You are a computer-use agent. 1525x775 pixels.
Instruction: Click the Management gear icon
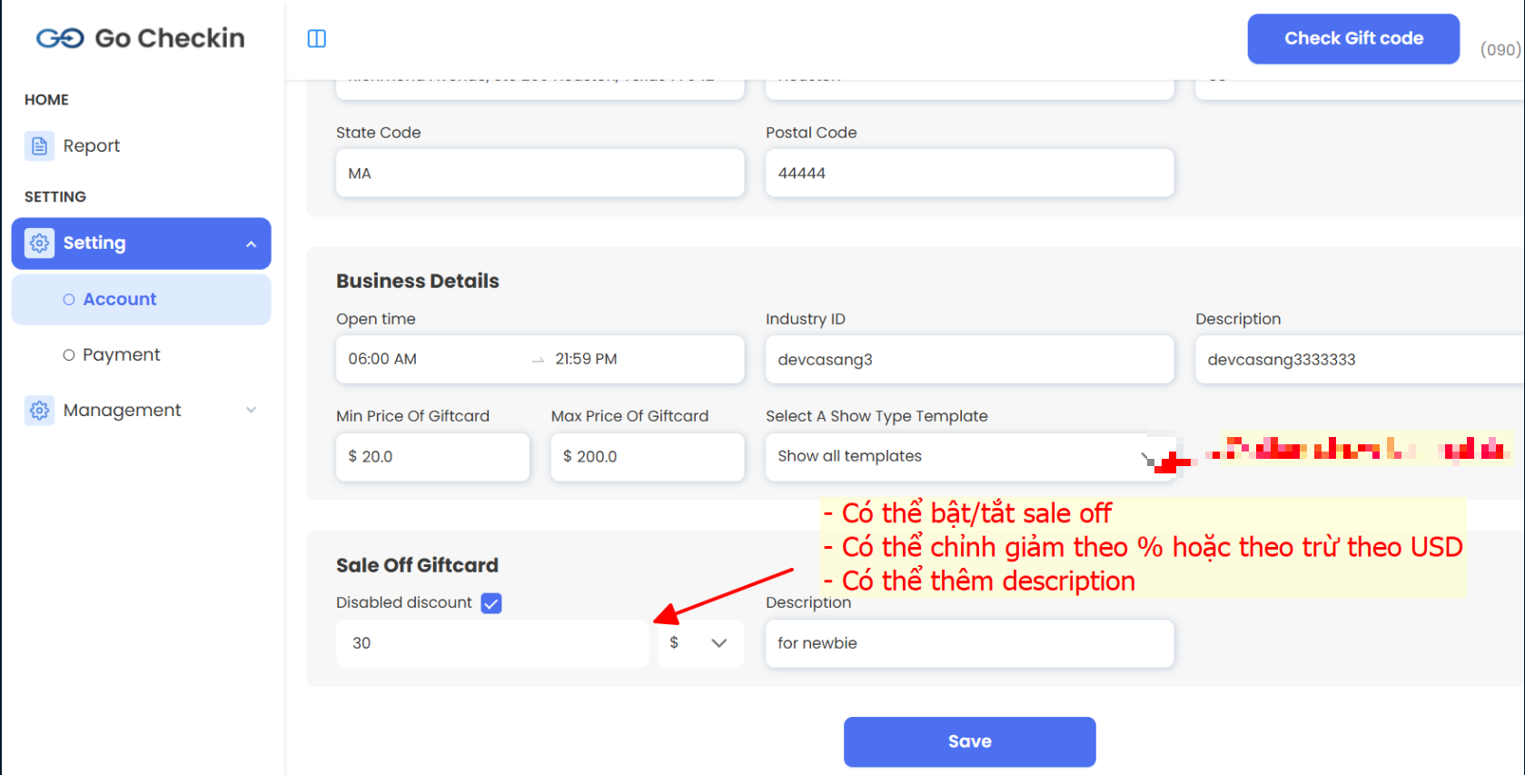point(39,411)
